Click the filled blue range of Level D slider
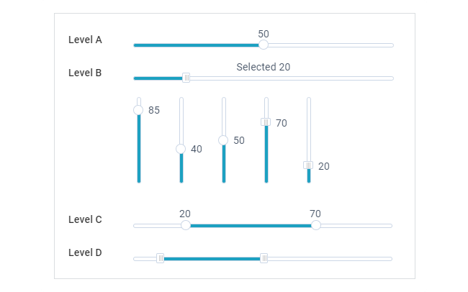Image resolution: width=468 pixels, height=292 pixels. (x=212, y=259)
